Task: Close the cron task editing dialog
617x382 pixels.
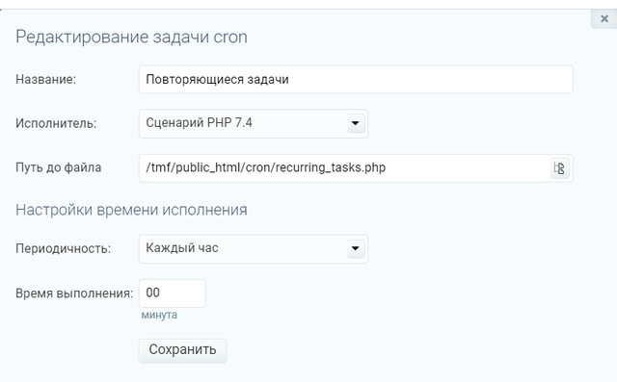Action: (604, 19)
